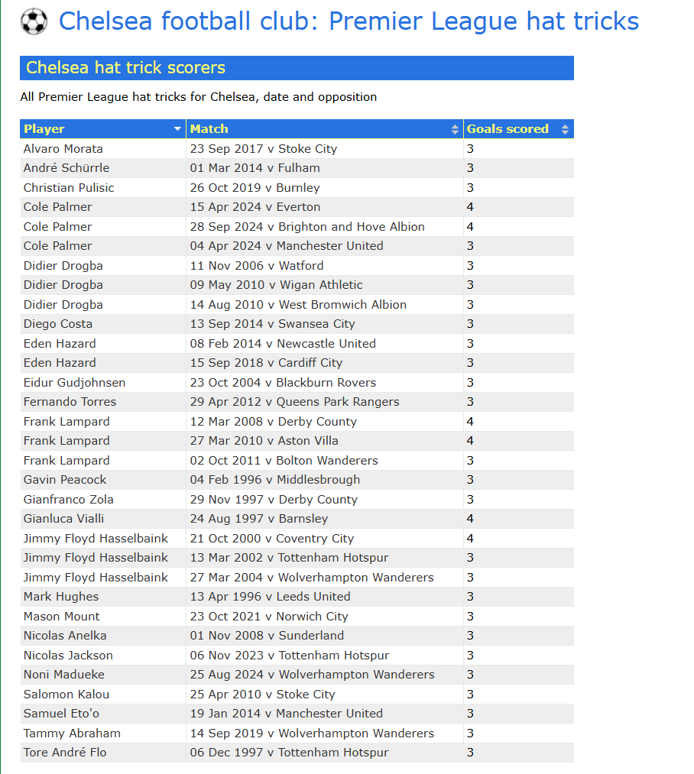Select the Gianfranco Zola cell
The width and height of the screenshot is (694, 774).
(102, 500)
